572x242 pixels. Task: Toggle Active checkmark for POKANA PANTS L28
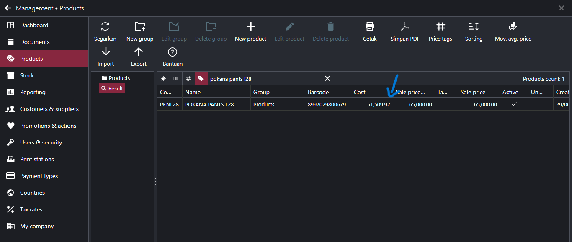click(514, 104)
